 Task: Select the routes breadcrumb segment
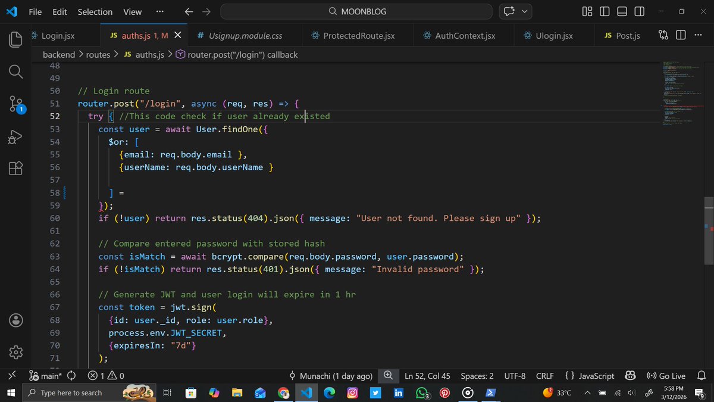[x=98, y=55]
